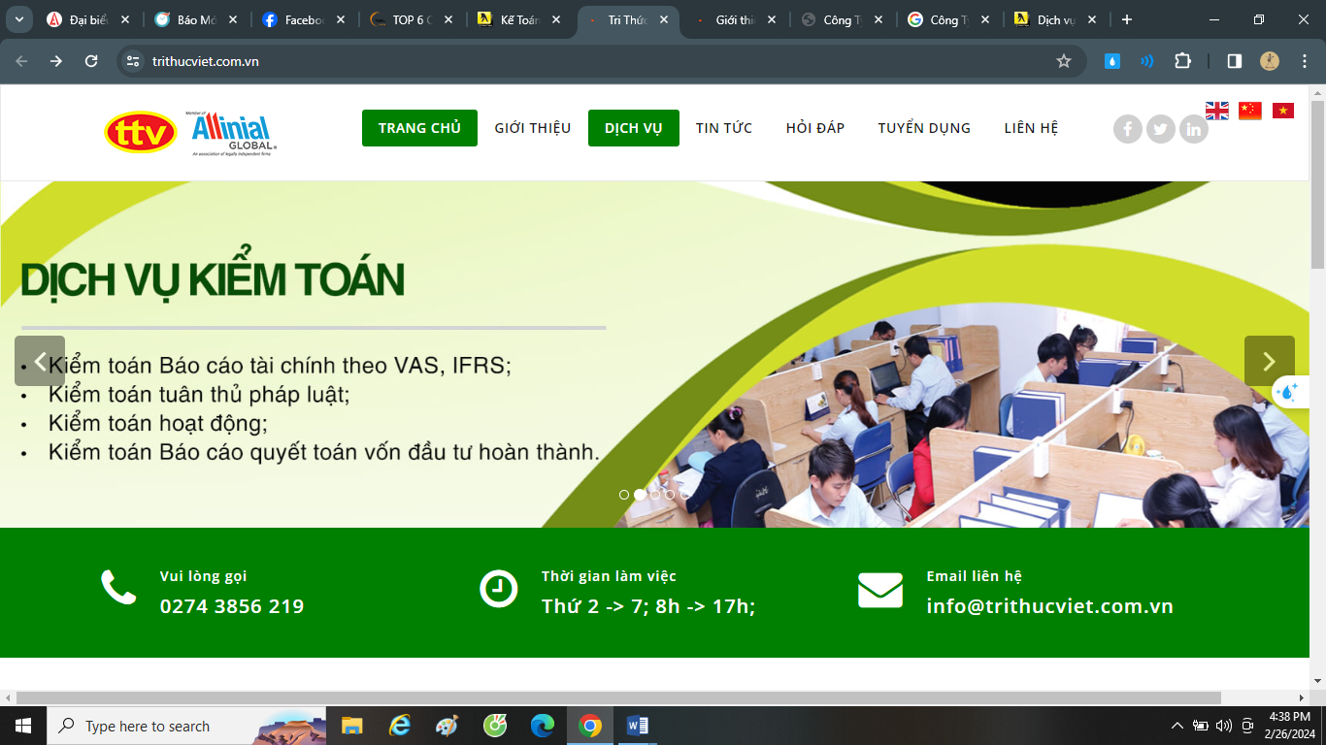This screenshot has height=745, width=1326.
Task: Go to next slide with right arrow
Action: click(x=1269, y=361)
